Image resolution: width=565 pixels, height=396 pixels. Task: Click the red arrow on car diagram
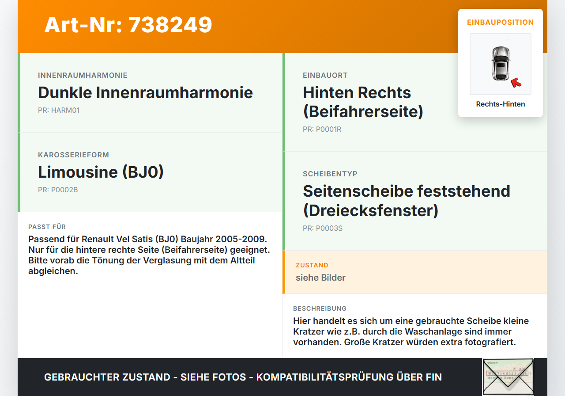[x=516, y=82]
